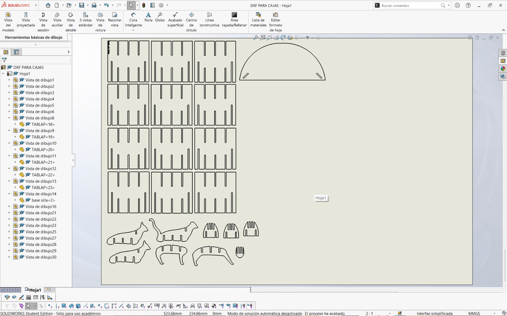This screenshot has height=316, width=507.
Task: Toggle the clear all filters funnel icon
Action: 14,306
